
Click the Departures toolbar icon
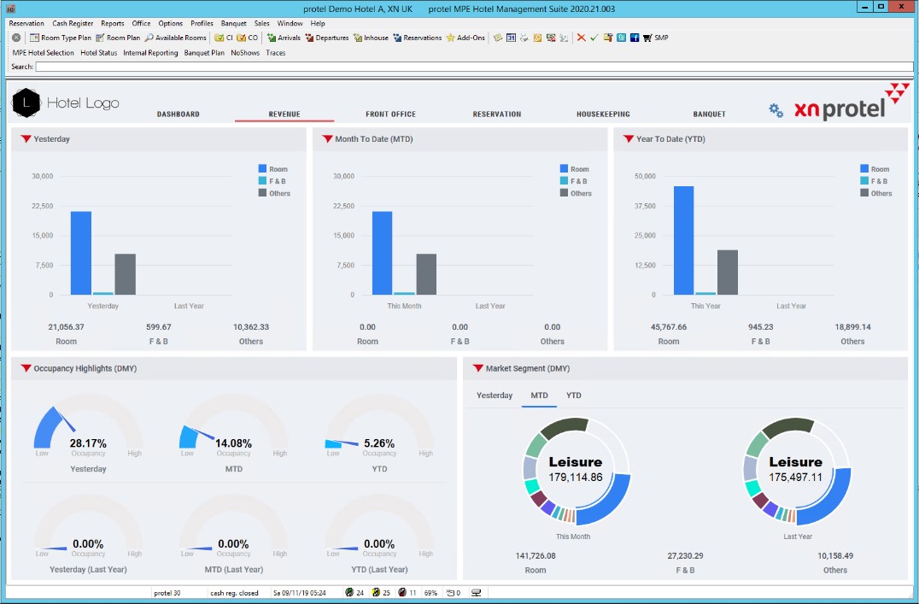309,38
